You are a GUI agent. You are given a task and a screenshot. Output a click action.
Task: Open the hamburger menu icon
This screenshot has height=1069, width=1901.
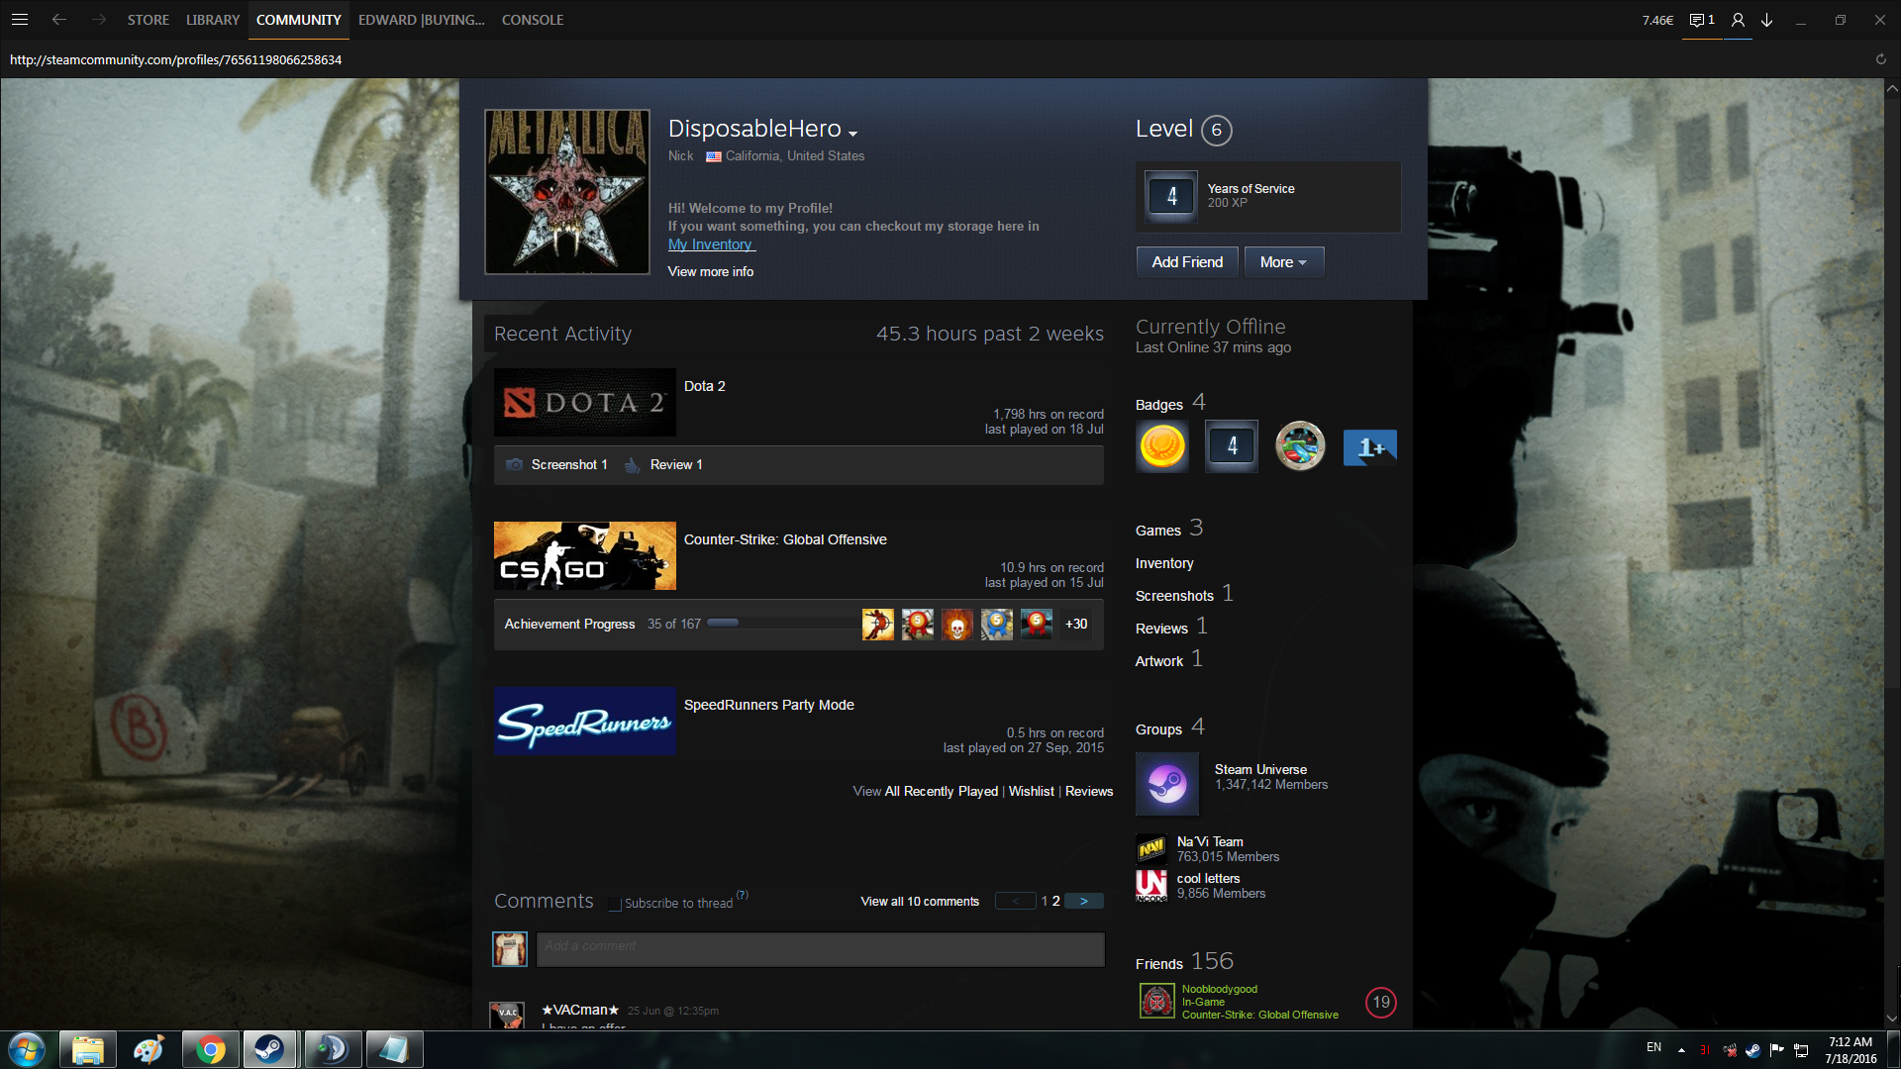[x=20, y=20]
